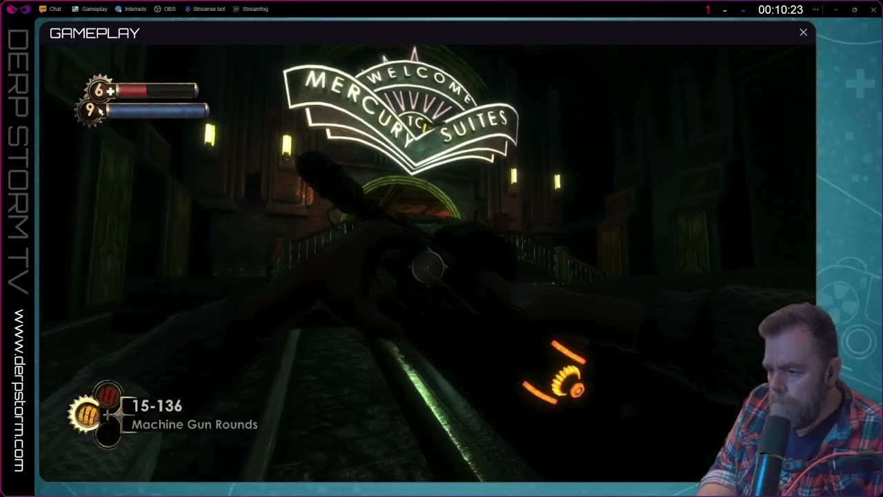Minimize the streaming app window
The height and width of the screenshot is (497, 883).
(x=835, y=10)
